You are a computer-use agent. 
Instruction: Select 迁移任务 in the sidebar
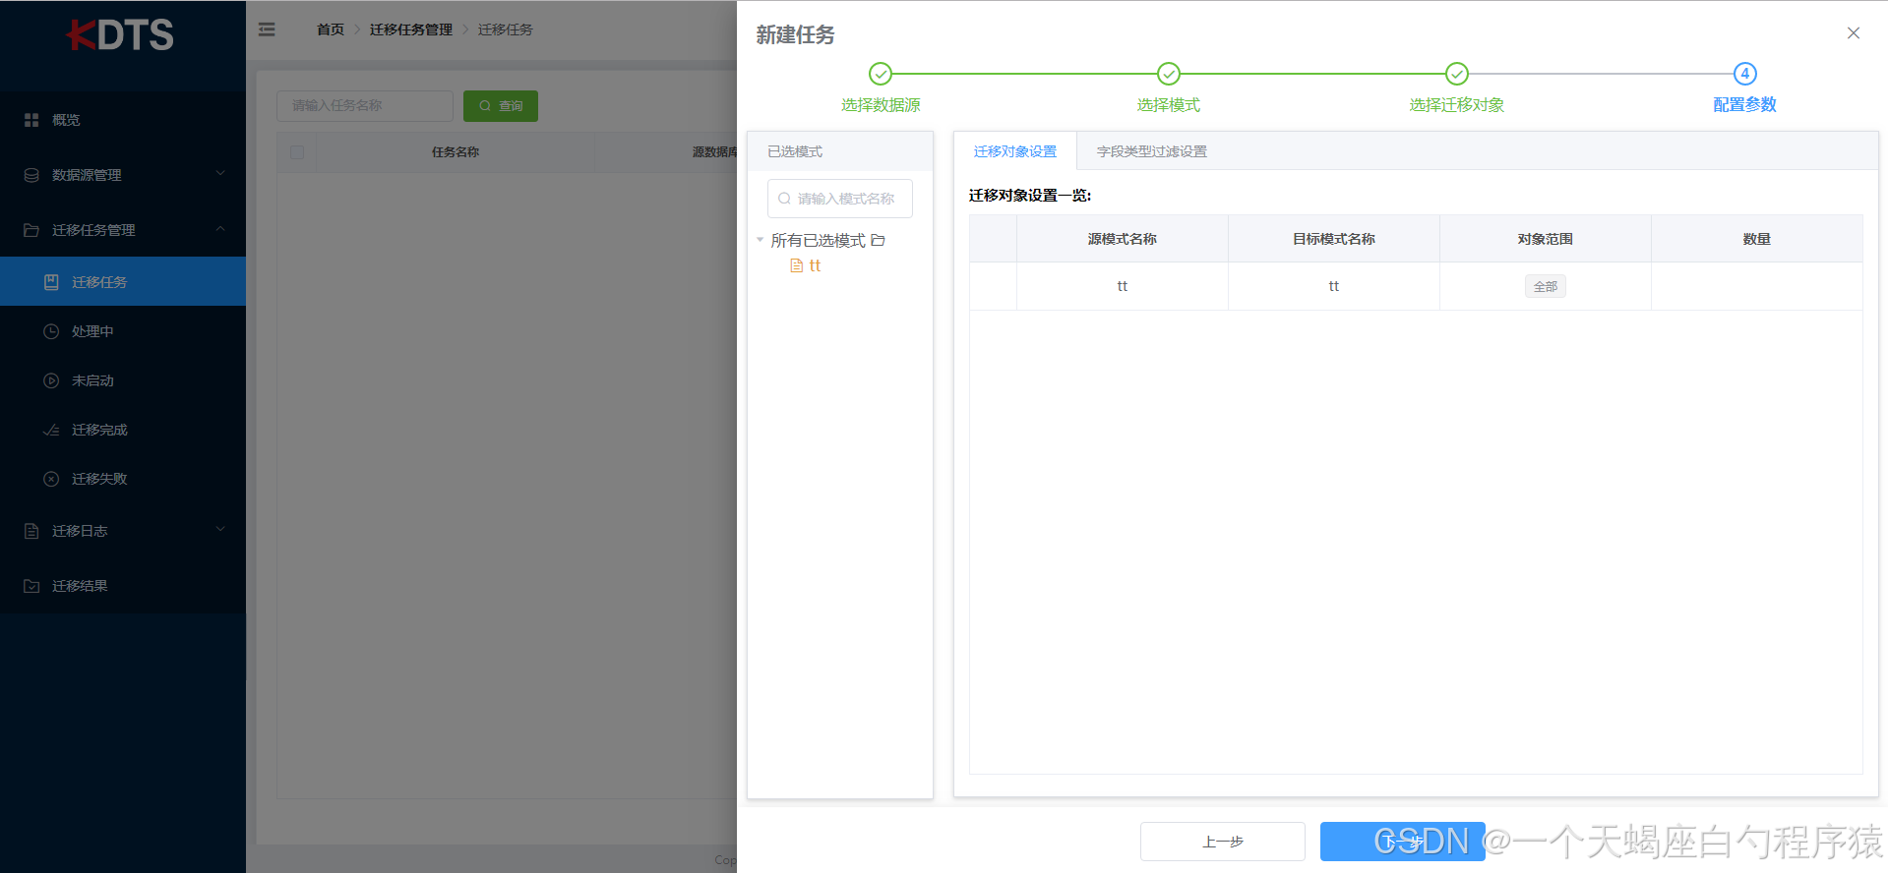point(123,282)
